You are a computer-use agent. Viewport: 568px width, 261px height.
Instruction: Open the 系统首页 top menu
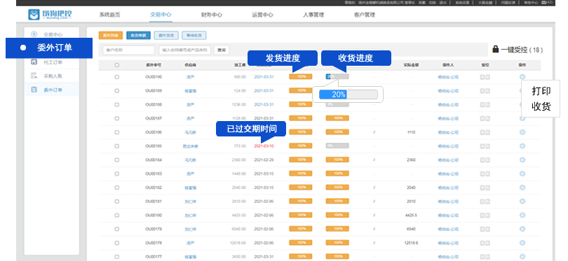click(x=110, y=15)
